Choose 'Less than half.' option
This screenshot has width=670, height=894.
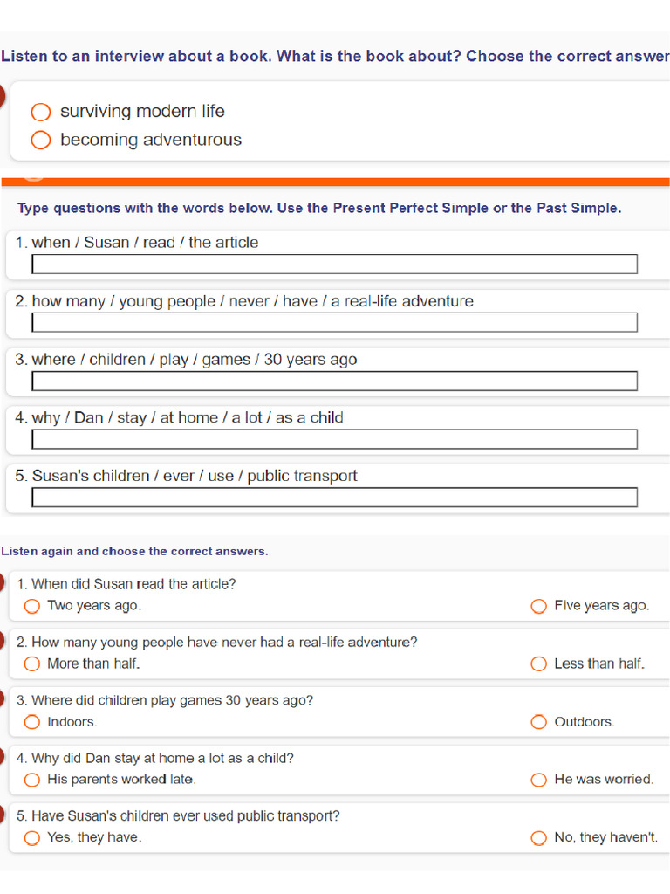pos(539,664)
